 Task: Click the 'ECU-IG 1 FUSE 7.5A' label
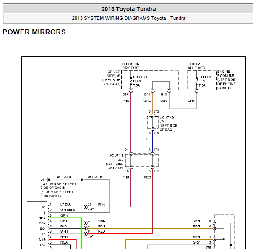coord(140,81)
